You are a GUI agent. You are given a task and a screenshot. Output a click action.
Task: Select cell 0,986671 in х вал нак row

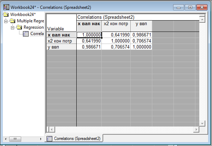point(141,35)
